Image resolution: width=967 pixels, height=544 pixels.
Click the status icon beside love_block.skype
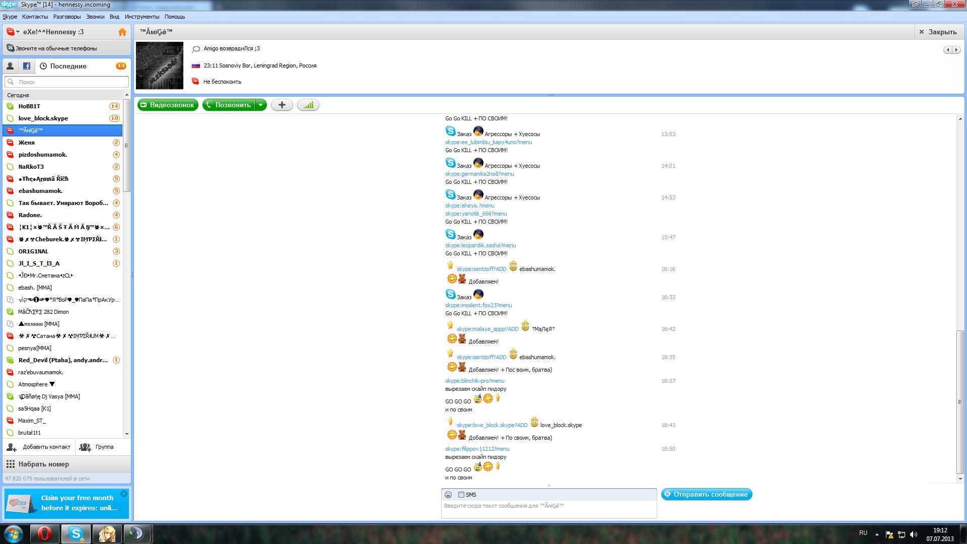pos(10,118)
